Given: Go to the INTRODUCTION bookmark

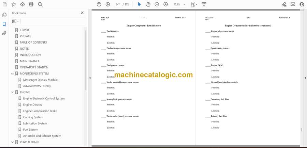Looking at the screenshot, I should pyautogui.click(x=30, y=55).
